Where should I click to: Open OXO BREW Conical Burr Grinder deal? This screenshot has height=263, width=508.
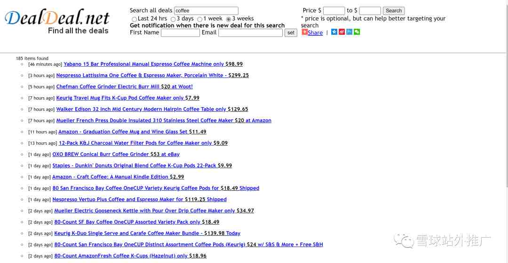(x=116, y=155)
